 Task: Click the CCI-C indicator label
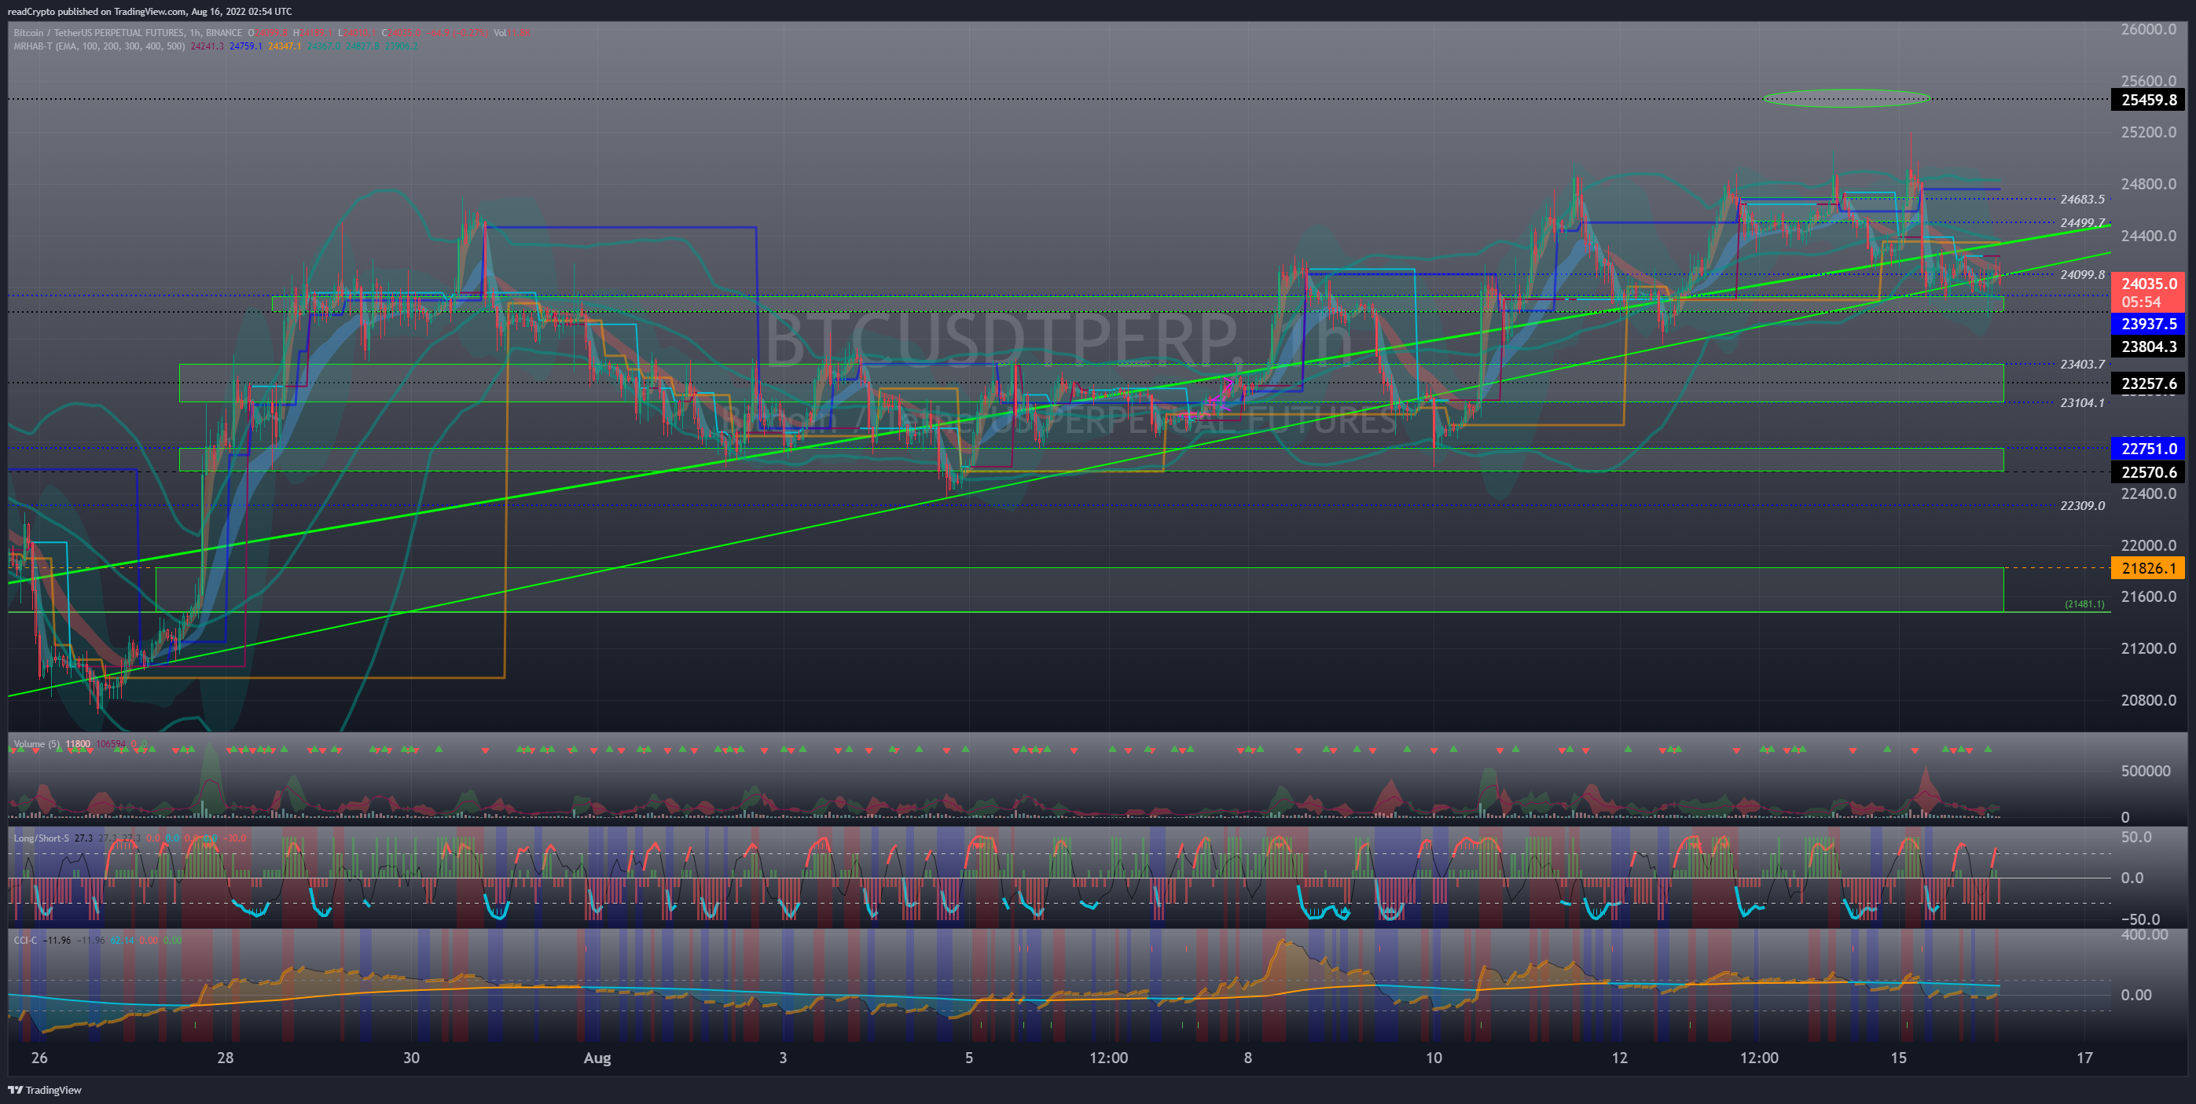(26, 941)
